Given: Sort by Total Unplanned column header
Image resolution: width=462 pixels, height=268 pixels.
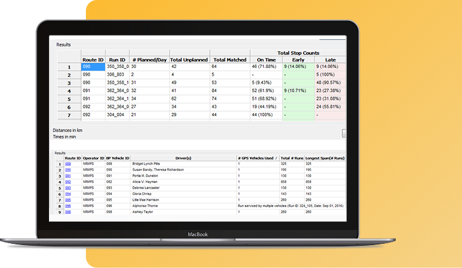Looking at the screenshot, I should click(x=189, y=60).
